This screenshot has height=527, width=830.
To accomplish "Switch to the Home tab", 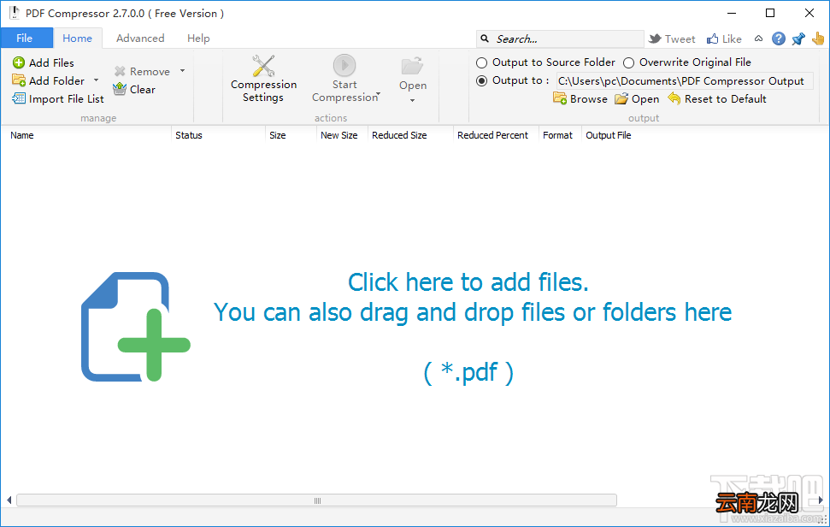I will coord(77,38).
